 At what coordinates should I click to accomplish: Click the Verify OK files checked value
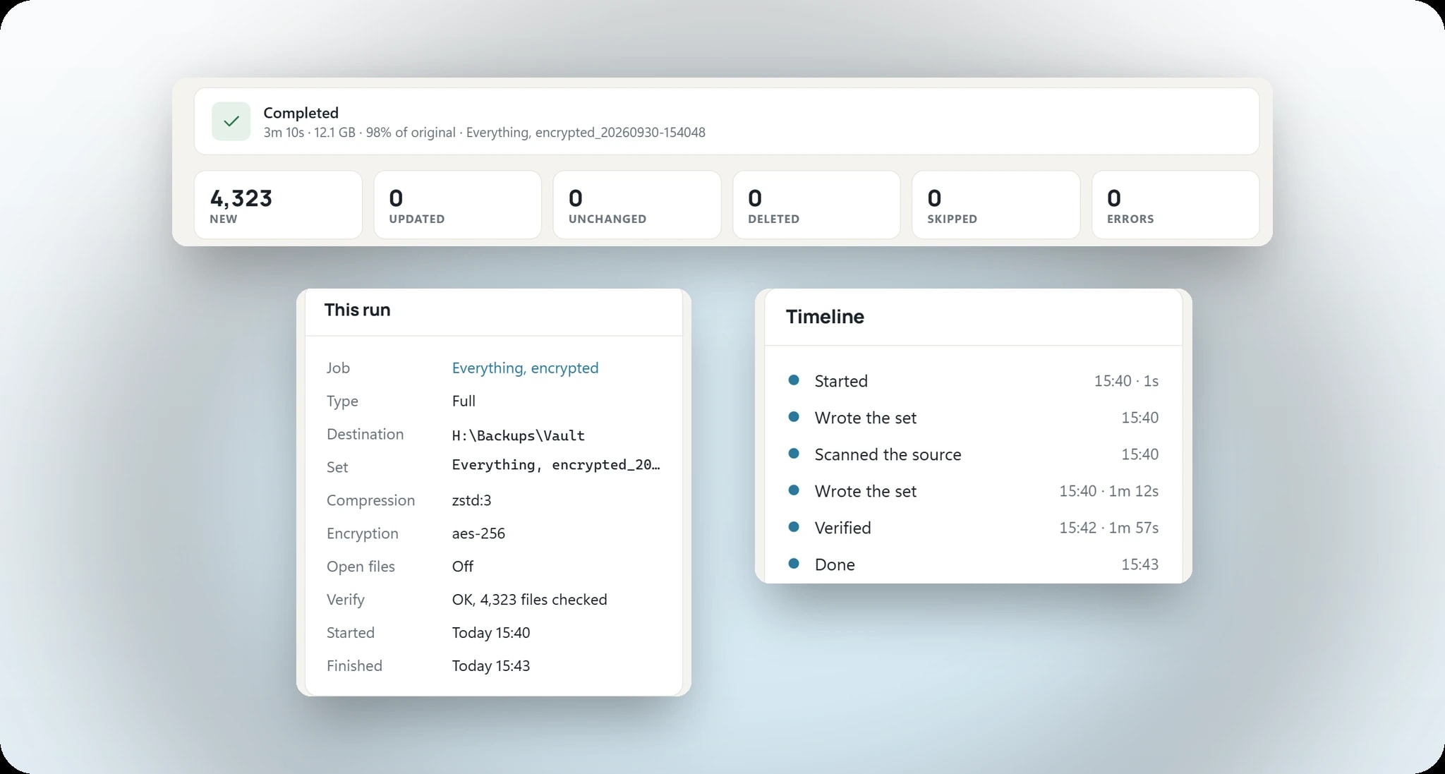pos(529,600)
